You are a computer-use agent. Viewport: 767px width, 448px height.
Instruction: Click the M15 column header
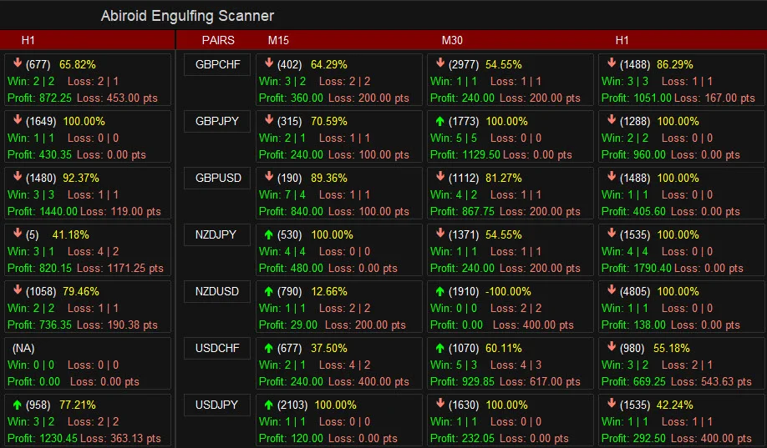[278, 40]
